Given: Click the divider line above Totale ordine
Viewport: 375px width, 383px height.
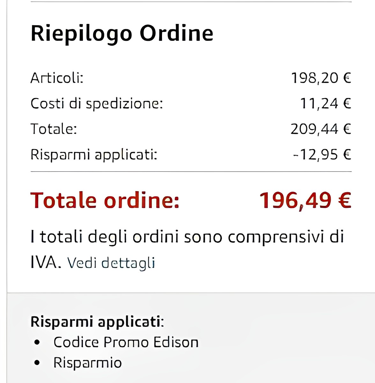Looking at the screenshot, I should 191,172.
